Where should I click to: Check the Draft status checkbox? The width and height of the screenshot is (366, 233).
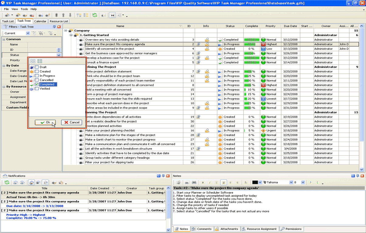click(x=37, y=67)
